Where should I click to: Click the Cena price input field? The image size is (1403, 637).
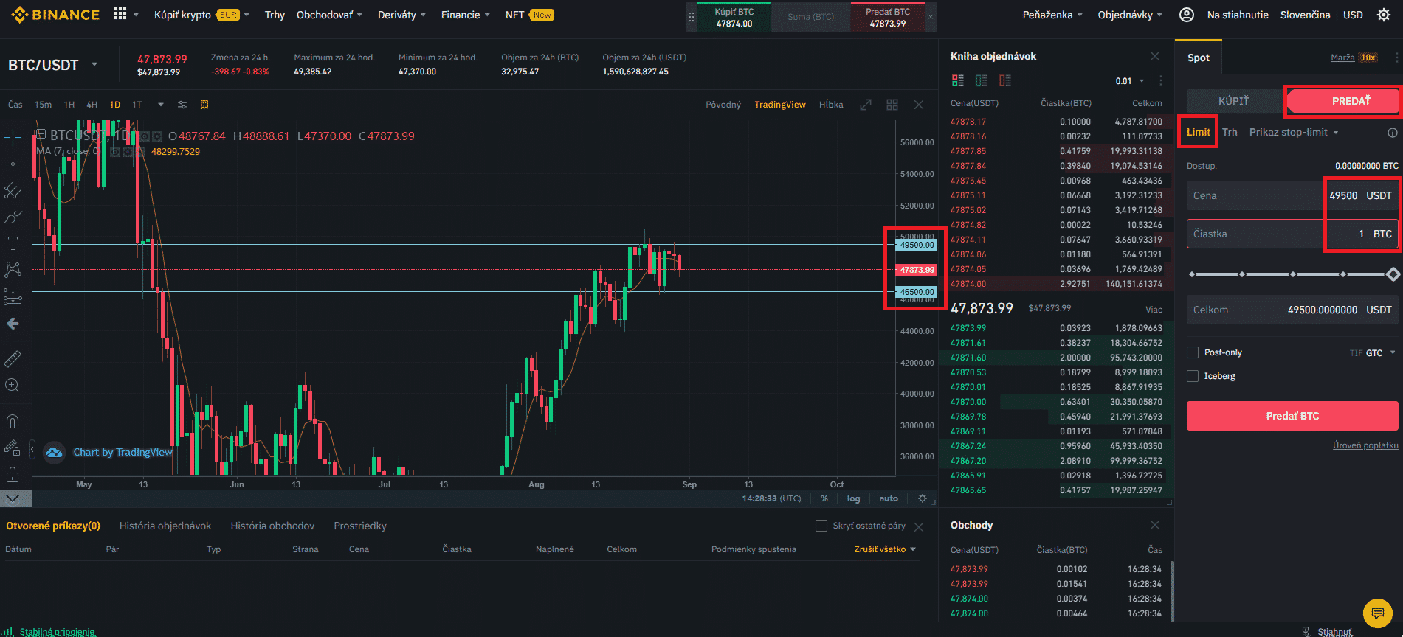tap(1255, 196)
